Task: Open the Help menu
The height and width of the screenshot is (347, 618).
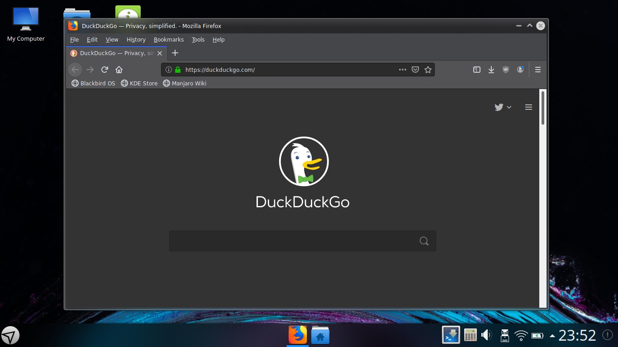Action: [219, 40]
